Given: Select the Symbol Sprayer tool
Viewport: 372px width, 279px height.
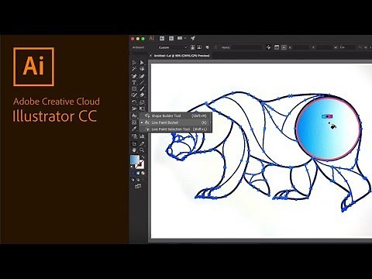Looking at the screenshot, I should click(x=134, y=136).
